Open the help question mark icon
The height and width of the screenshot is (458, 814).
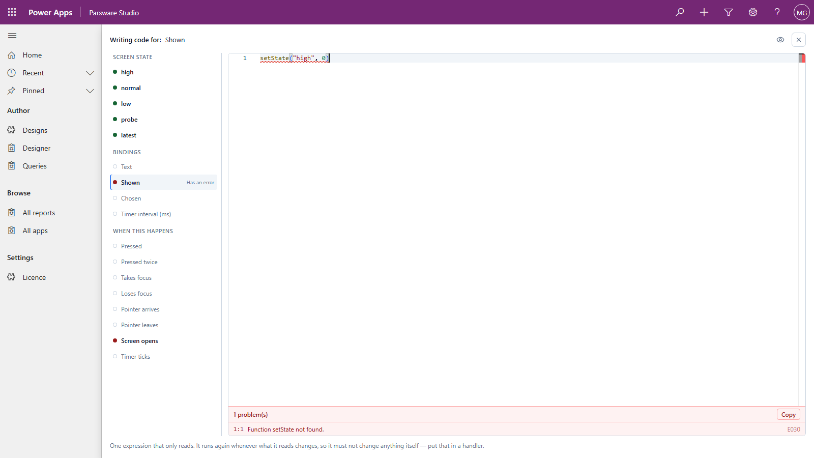coord(777,12)
